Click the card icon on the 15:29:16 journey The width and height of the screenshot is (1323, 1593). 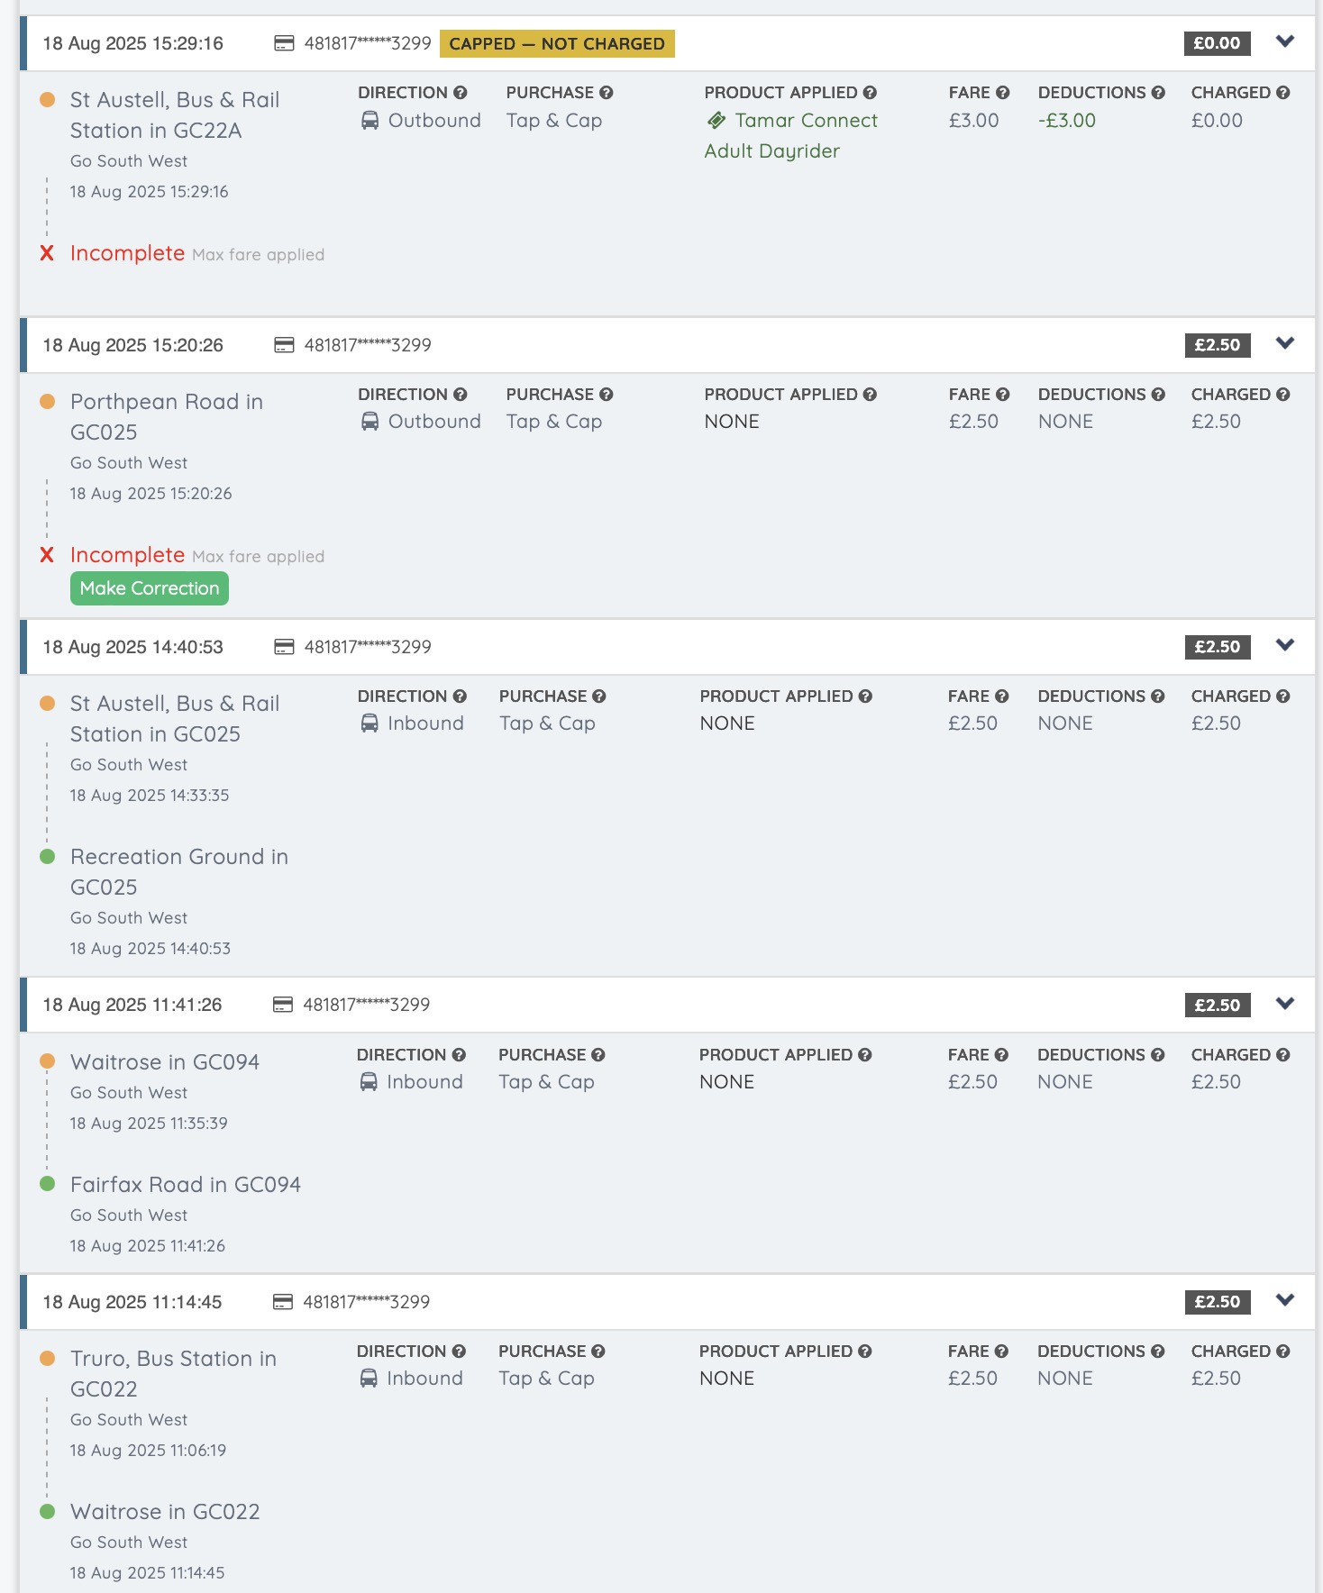point(284,43)
